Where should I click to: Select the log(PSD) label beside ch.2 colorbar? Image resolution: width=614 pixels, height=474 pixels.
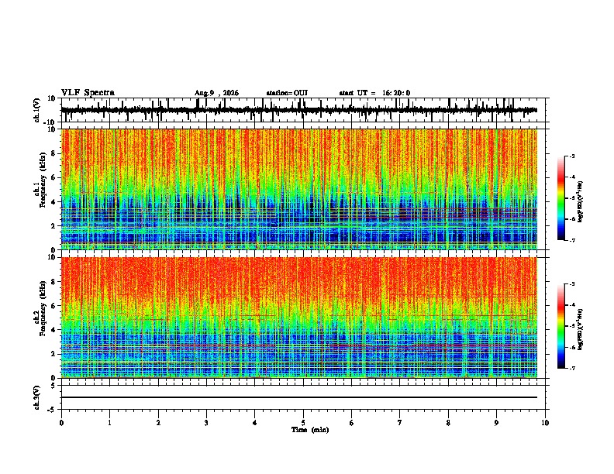click(x=581, y=330)
